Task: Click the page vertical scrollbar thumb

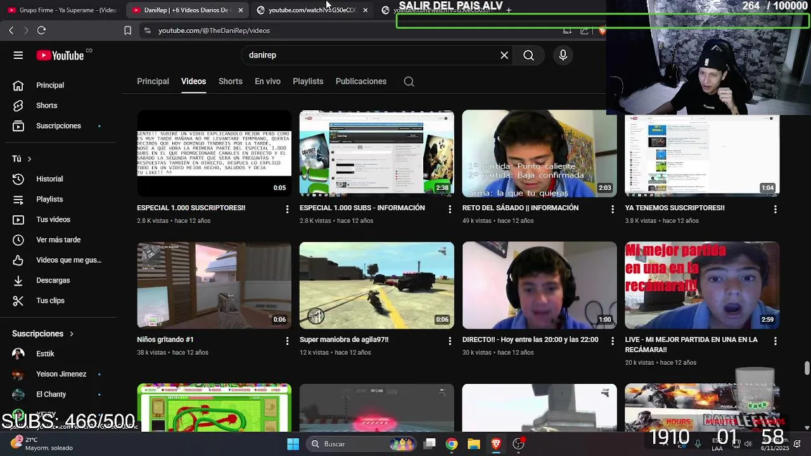Action: (807, 368)
